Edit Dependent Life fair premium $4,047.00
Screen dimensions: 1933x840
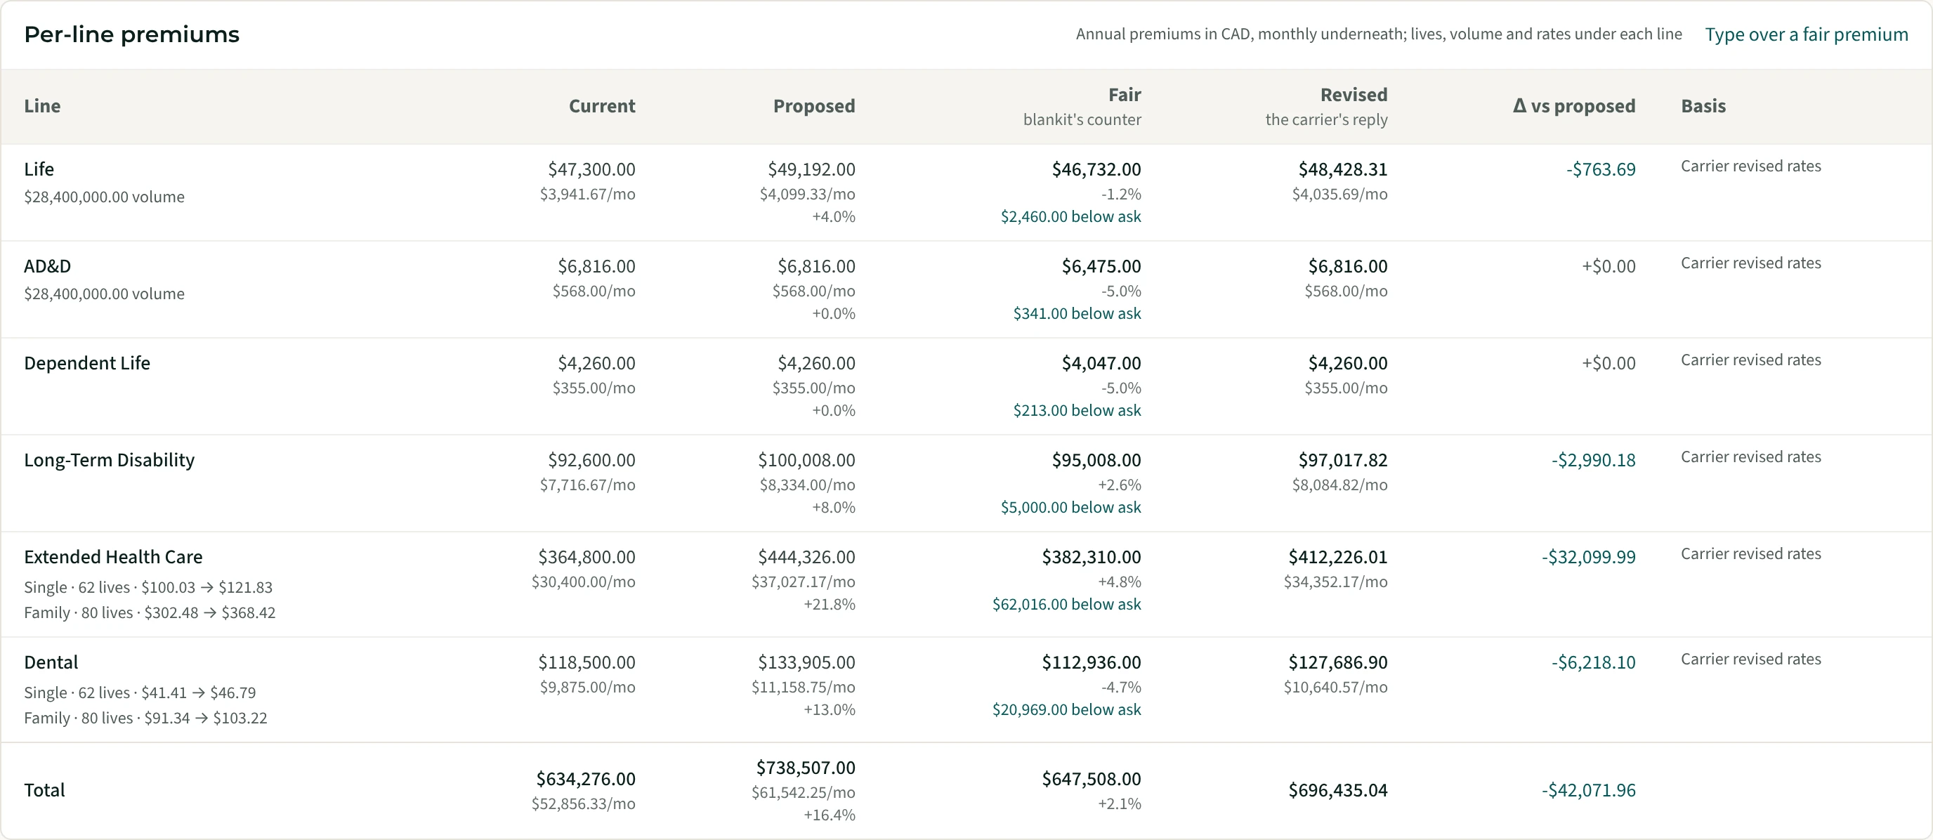click(1101, 363)
